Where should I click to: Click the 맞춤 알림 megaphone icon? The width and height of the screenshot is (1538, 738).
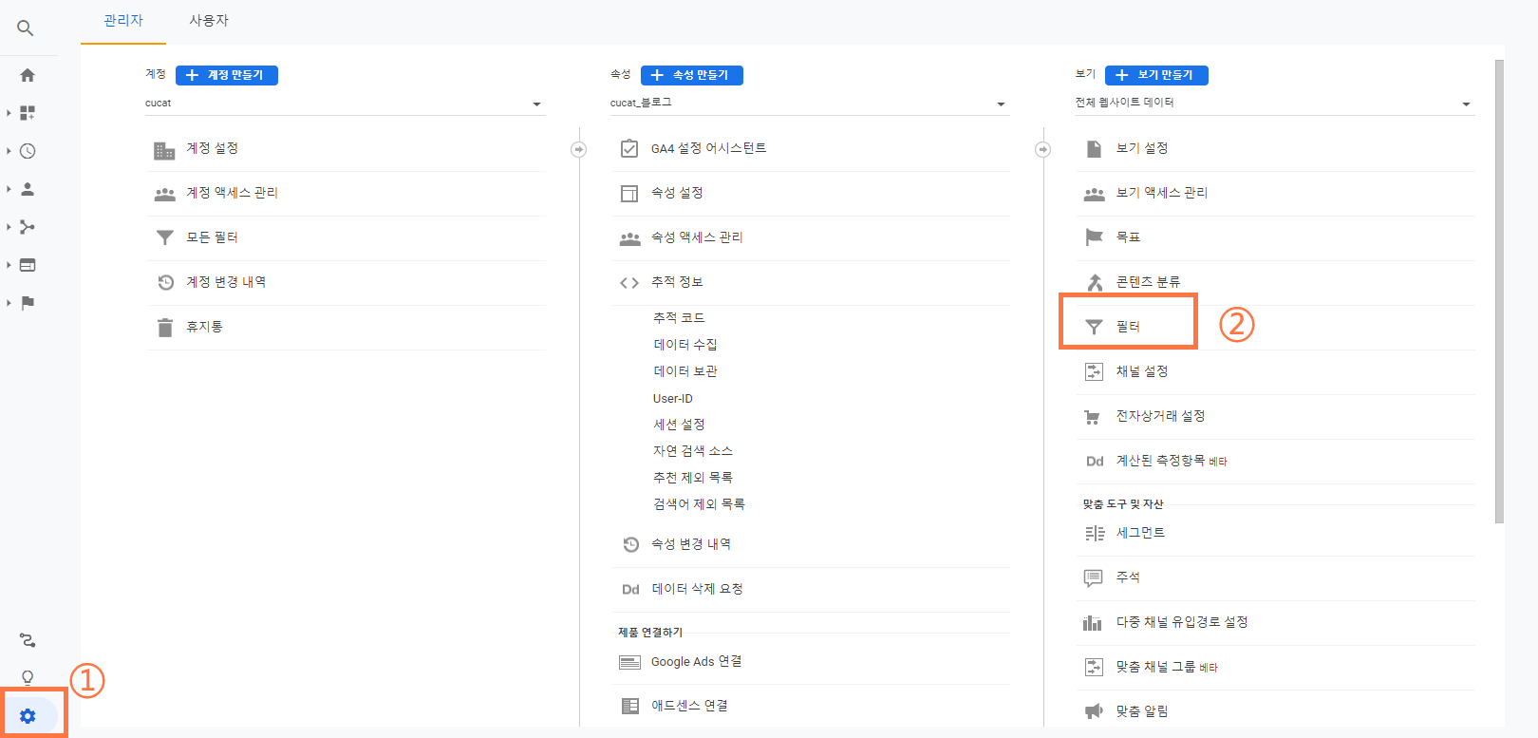pyautogui.click(x=1094, y=711)
